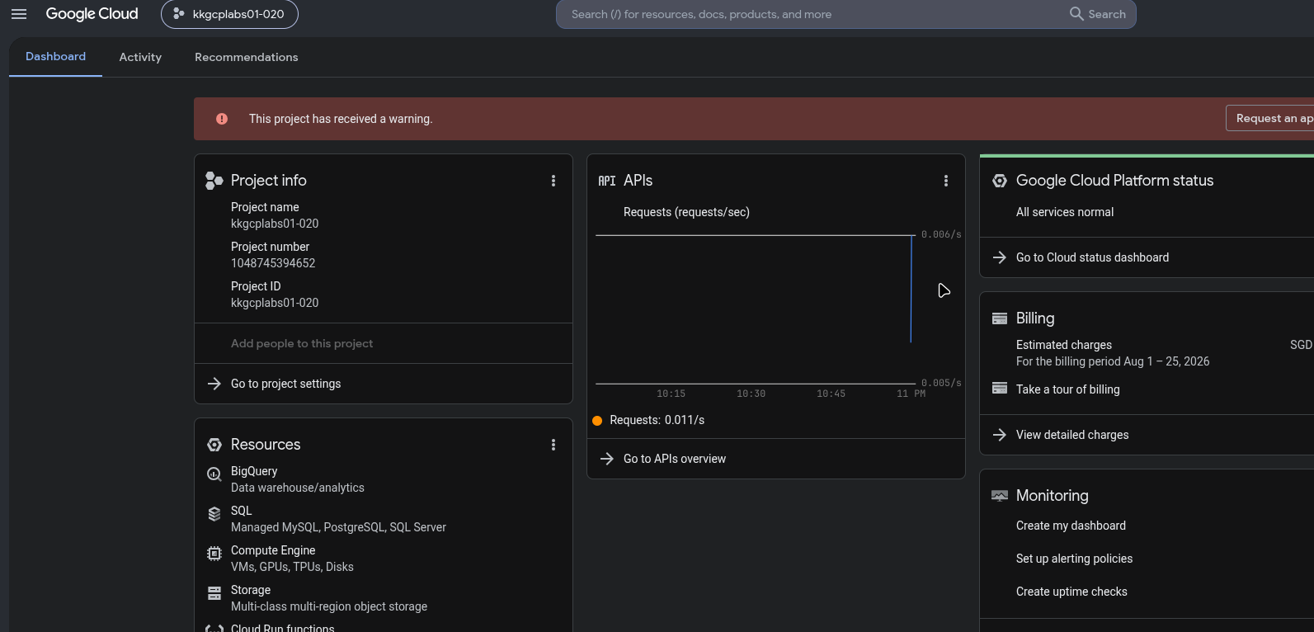Image resolution: width=1314 pixels, height=632 pixels.
Task: Click the Google Cloud Platform status icon
Action: click(x=1000, y=181)
